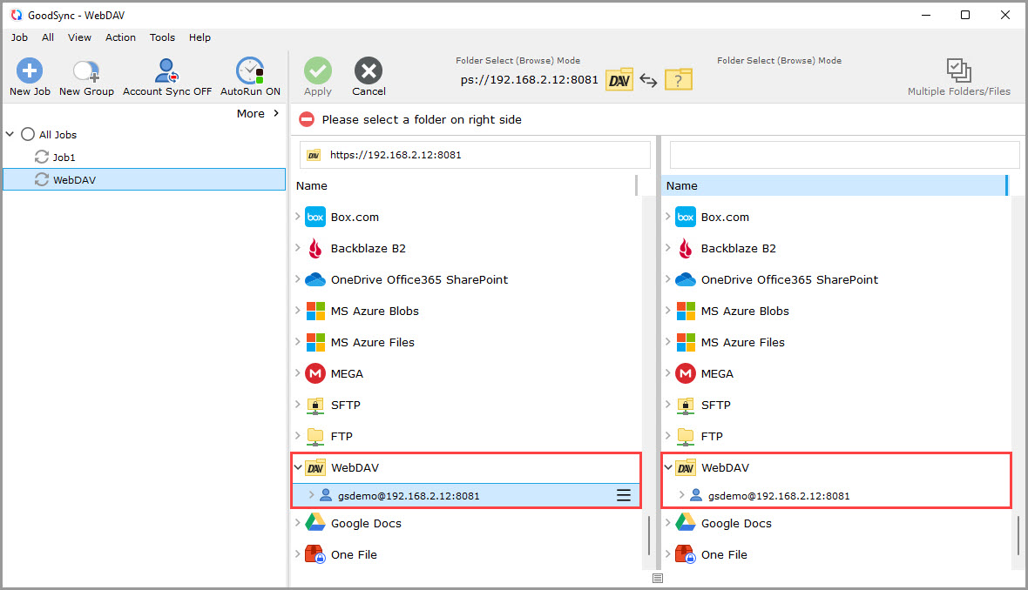Select FTP folder icon in right pane
This screenshot has width=1028, height=590.
[686, 435]
